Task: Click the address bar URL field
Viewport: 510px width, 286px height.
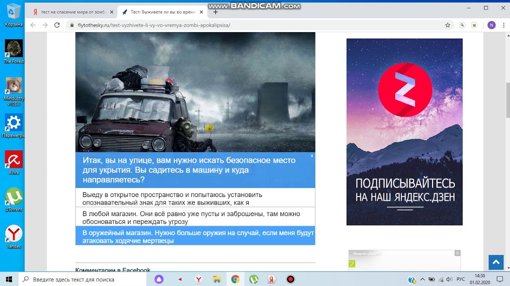Action: click(x=255, y=25)
